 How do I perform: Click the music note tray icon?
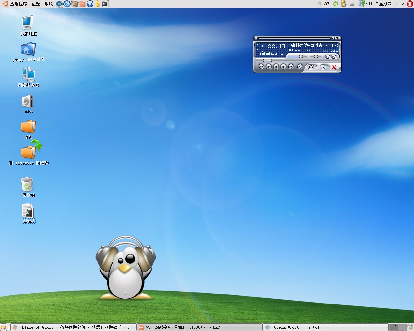[x=361, y=4]
